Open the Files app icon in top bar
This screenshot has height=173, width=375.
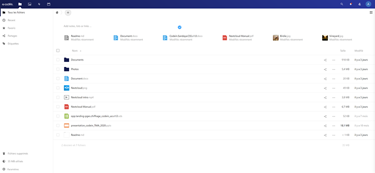pyautogui.click(x=20, y=4)
